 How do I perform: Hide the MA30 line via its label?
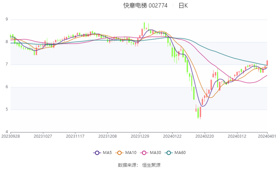point(155,153)
